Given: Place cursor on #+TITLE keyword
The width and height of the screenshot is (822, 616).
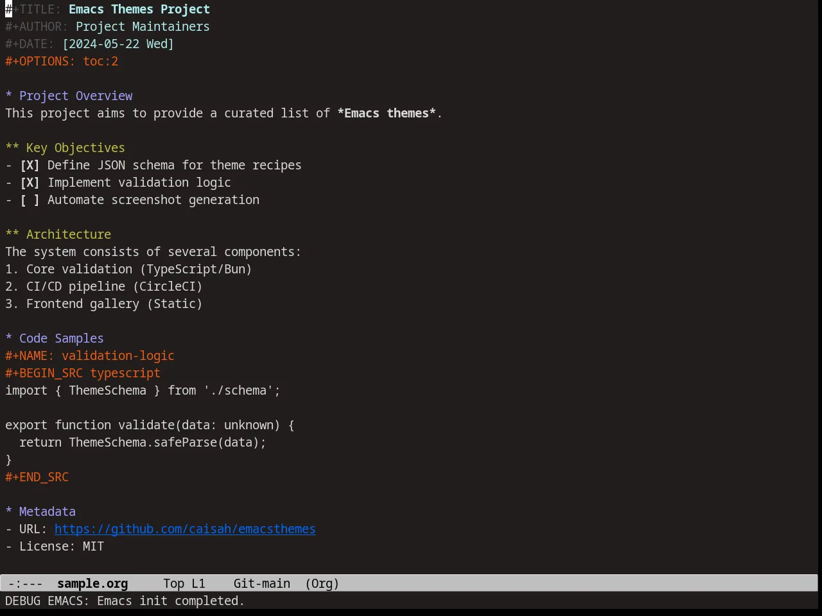Looking at the screenshot, I should pyautogui.click(x=33, y=10).
